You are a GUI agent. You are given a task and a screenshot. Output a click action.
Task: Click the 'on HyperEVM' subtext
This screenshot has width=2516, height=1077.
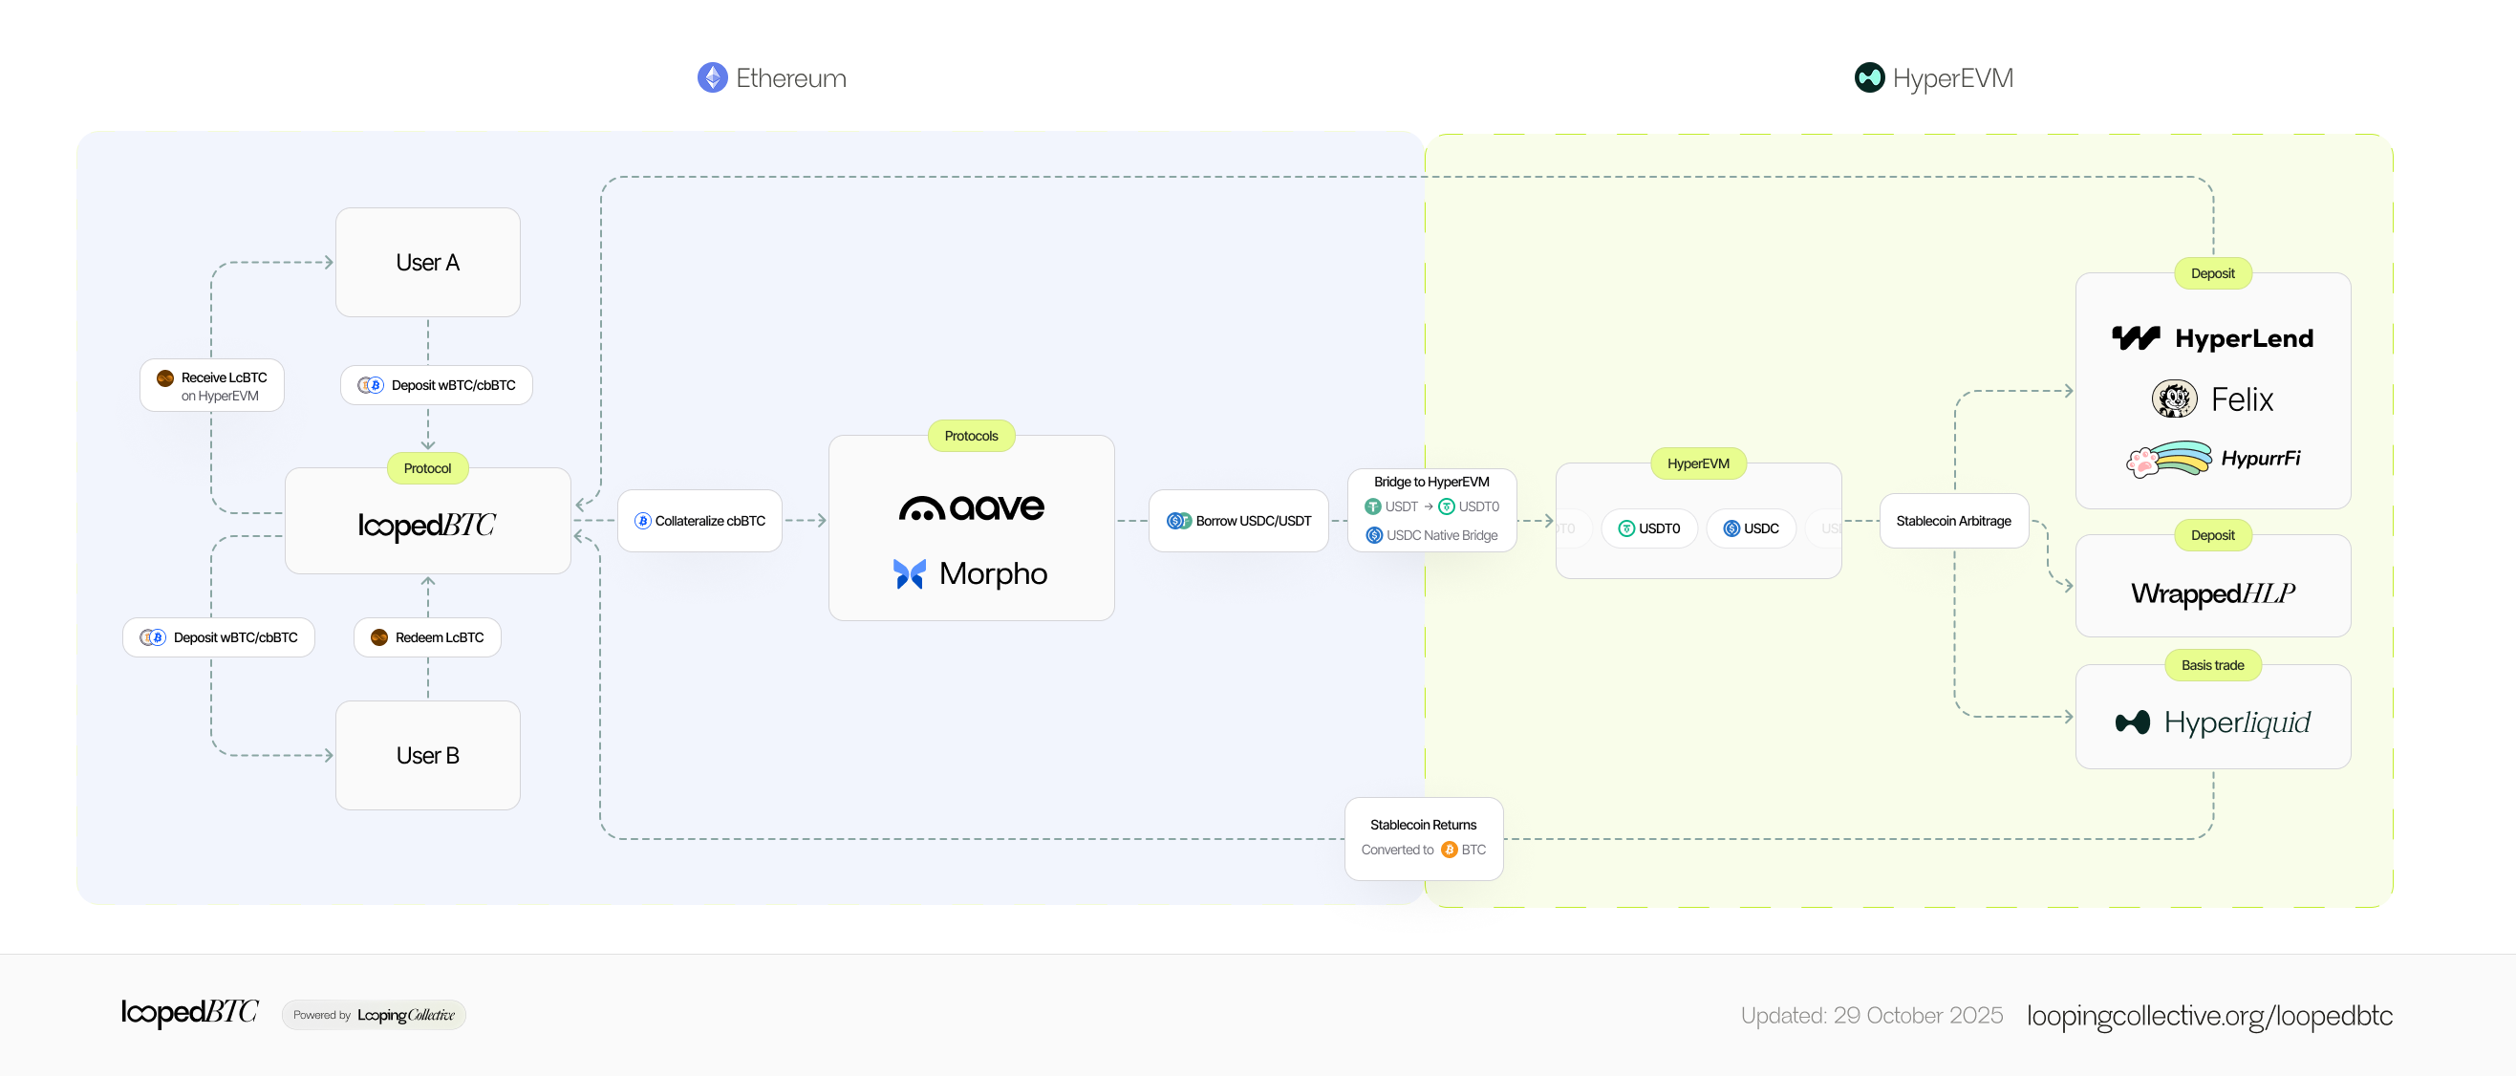(x=220, y=397)
